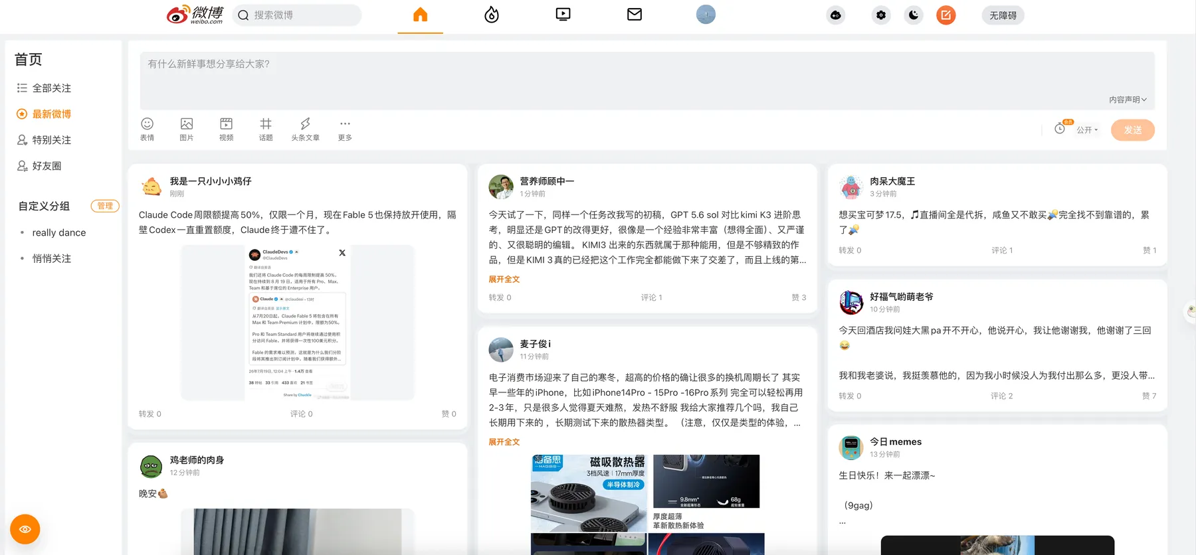Open the 磁吸散热器 product image
1196x555 pixels.
point(589,493)
